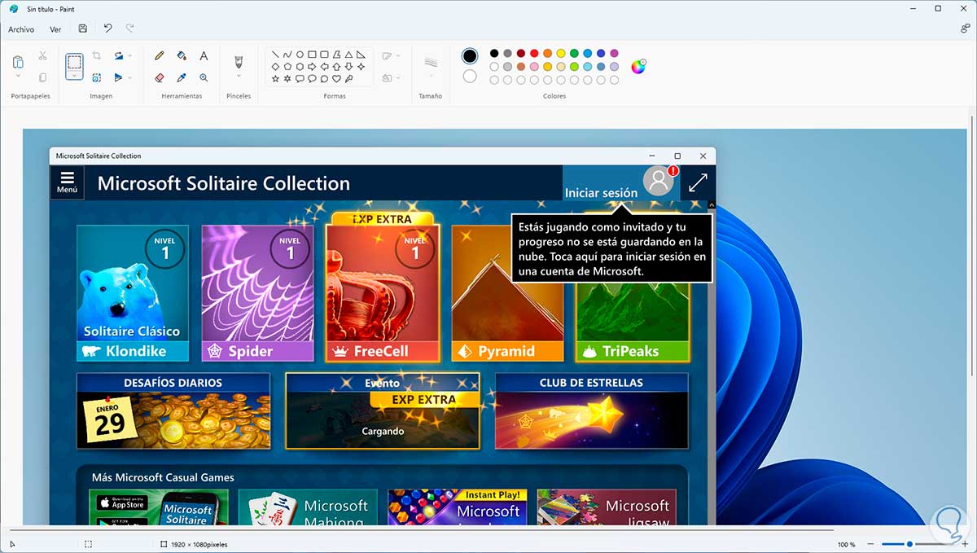Click Spider card in the pasted image
Screen dimensions: 977x553
[257, 293]
